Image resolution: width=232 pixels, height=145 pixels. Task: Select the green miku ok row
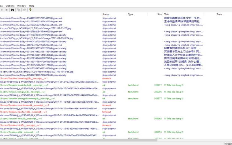tap(116, 119)
